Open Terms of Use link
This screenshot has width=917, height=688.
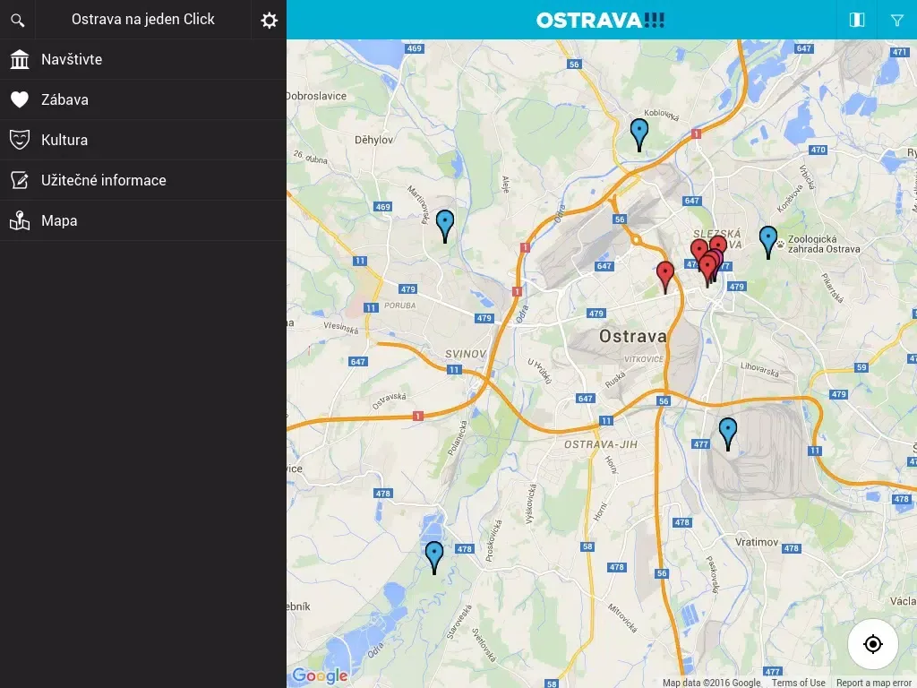(798, 683)
